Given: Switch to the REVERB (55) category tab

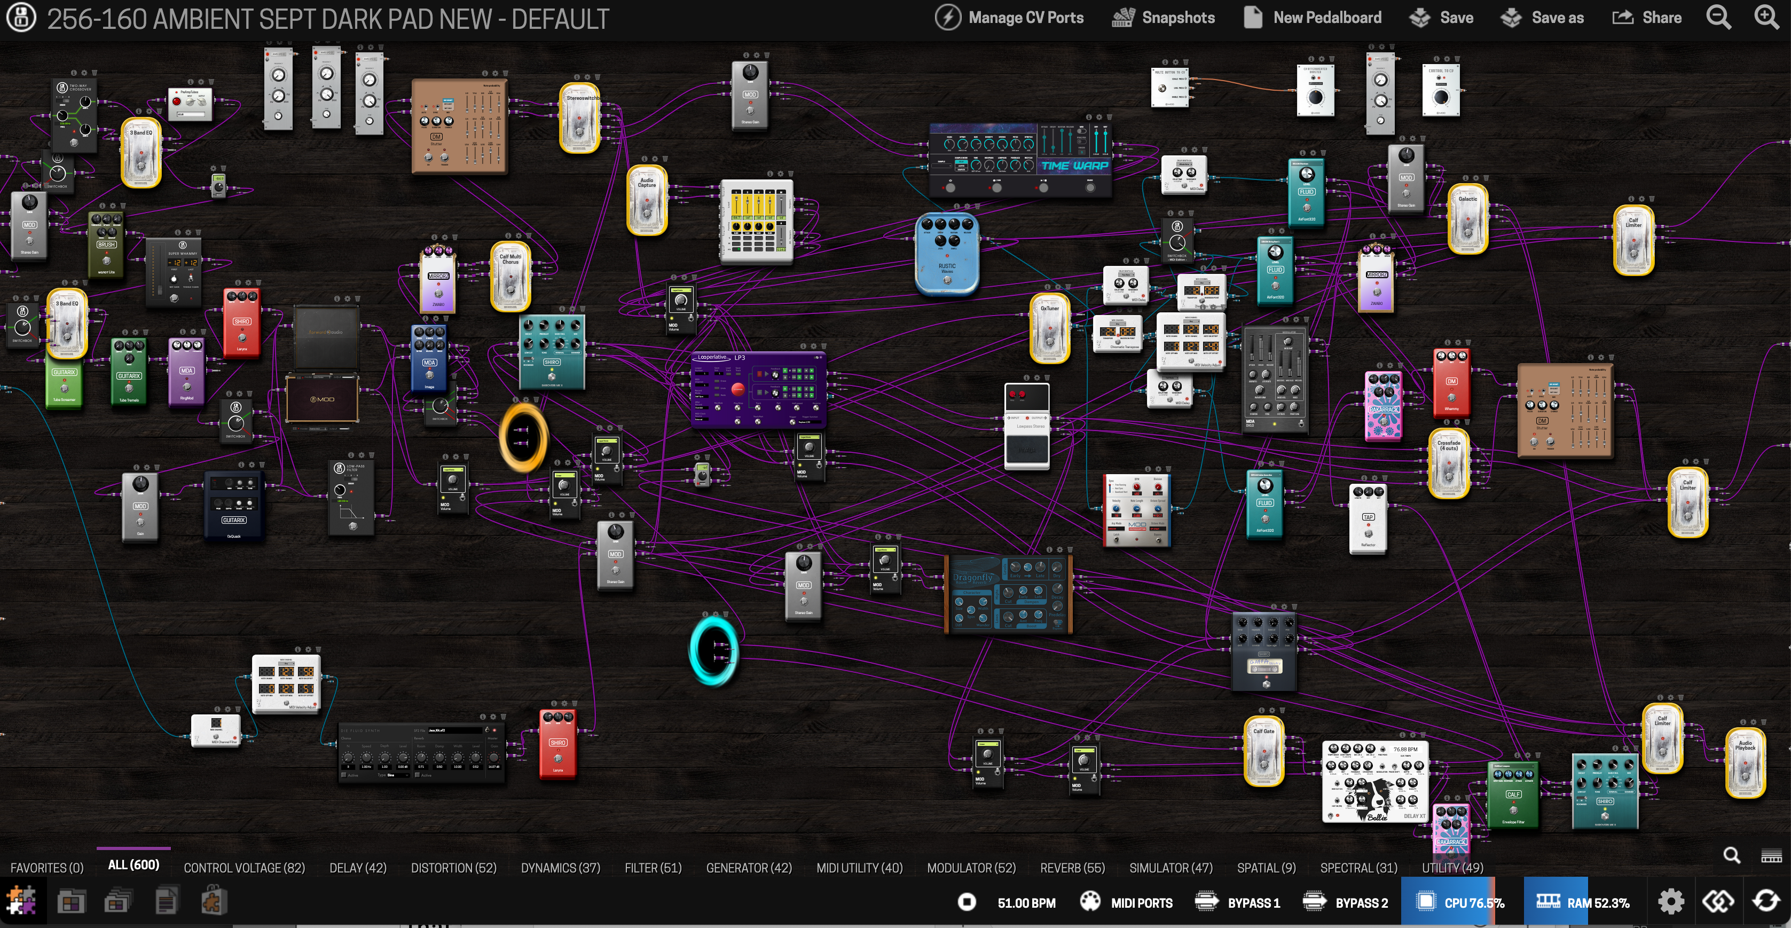Looking at the screenshot, I should tap(1072, 868).
